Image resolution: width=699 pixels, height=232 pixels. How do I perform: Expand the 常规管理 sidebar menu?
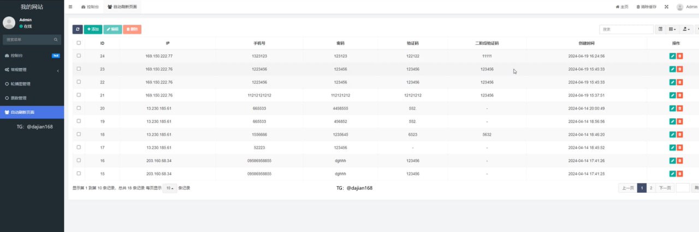click(x=32, y=70)
